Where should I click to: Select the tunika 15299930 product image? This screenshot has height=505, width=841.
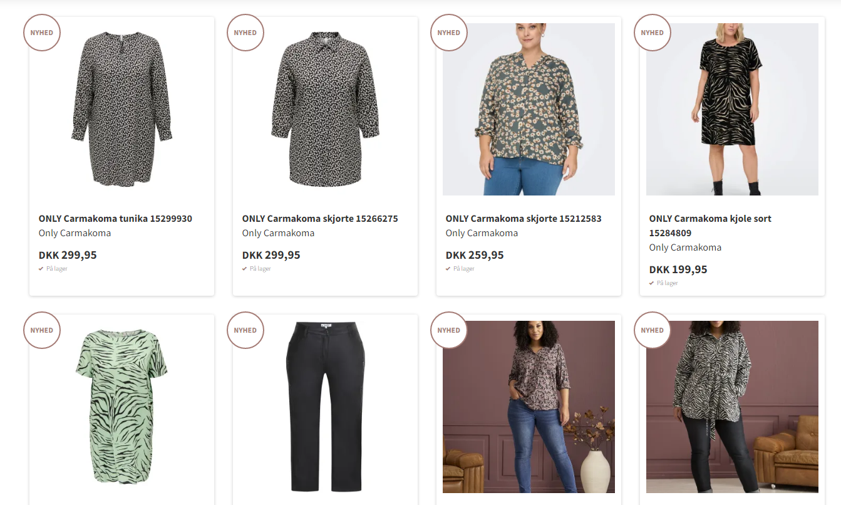(121, 110)
